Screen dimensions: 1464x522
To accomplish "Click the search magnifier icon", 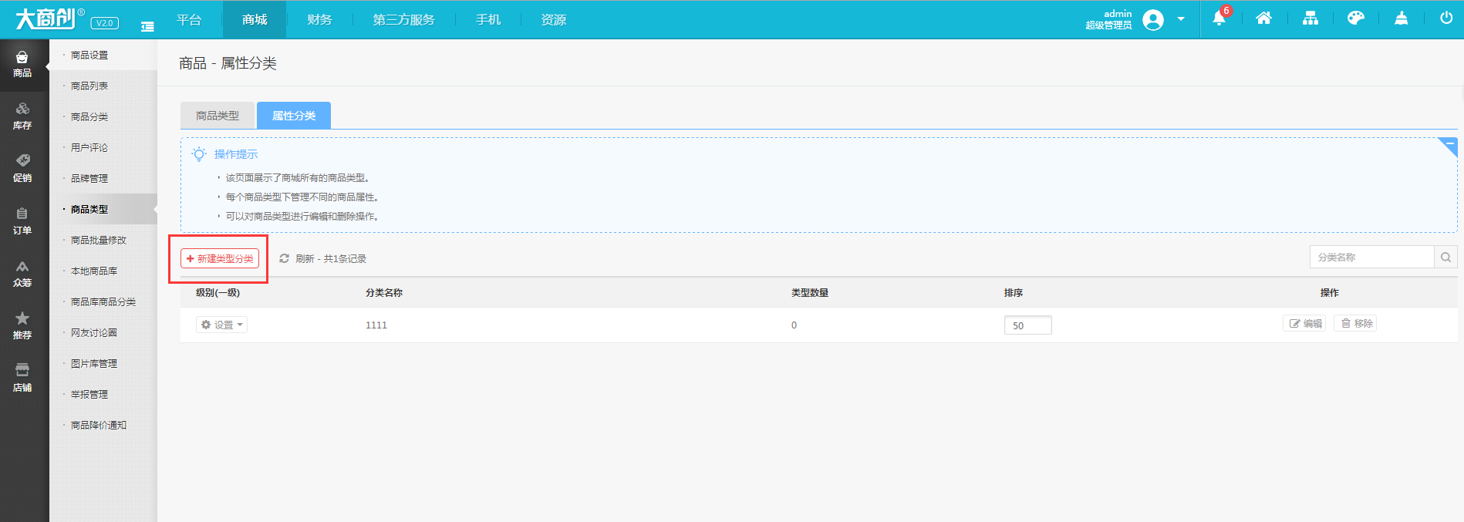I will pos(1445,258).
